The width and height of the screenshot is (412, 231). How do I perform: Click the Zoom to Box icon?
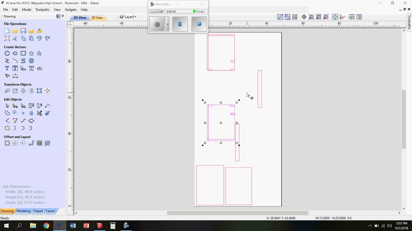click(311, 17)
